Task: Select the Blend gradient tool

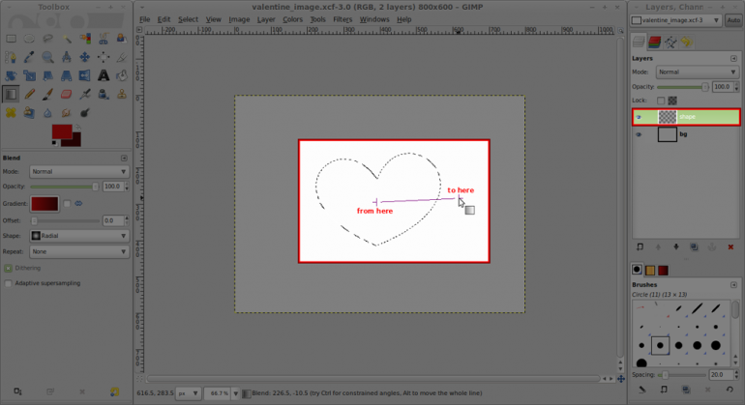Action: (11, 94)
